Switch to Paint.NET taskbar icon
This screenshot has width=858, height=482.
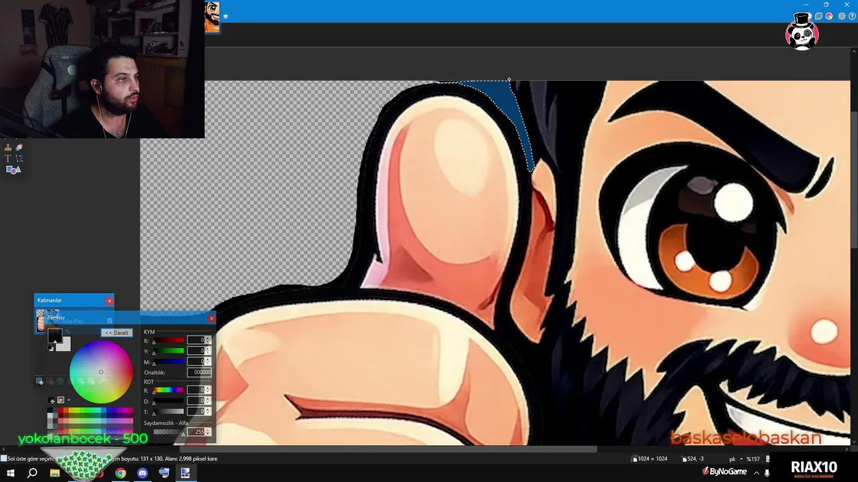[186, 473]
